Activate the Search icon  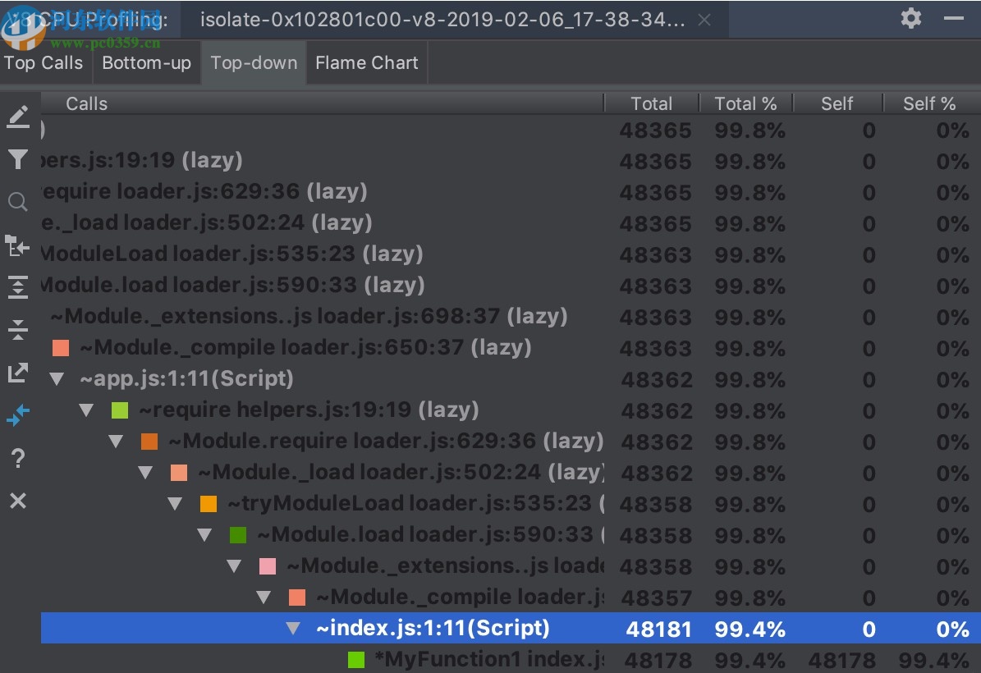point(17,201)
